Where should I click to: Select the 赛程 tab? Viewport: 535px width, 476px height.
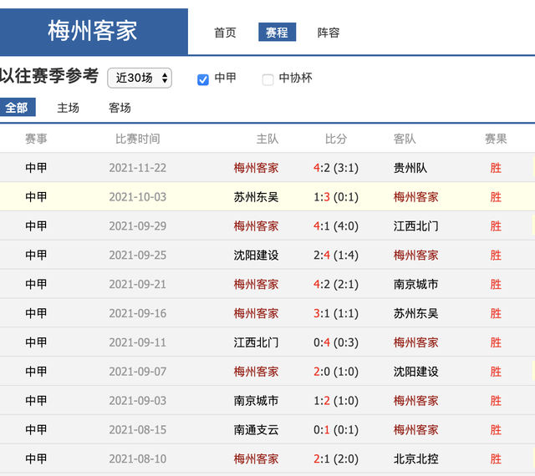pyautogui.click(x=277, y=32)
